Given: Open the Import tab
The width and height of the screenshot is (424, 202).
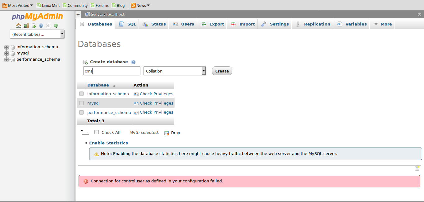Looking at the screenshot, I should pos(243,24).
